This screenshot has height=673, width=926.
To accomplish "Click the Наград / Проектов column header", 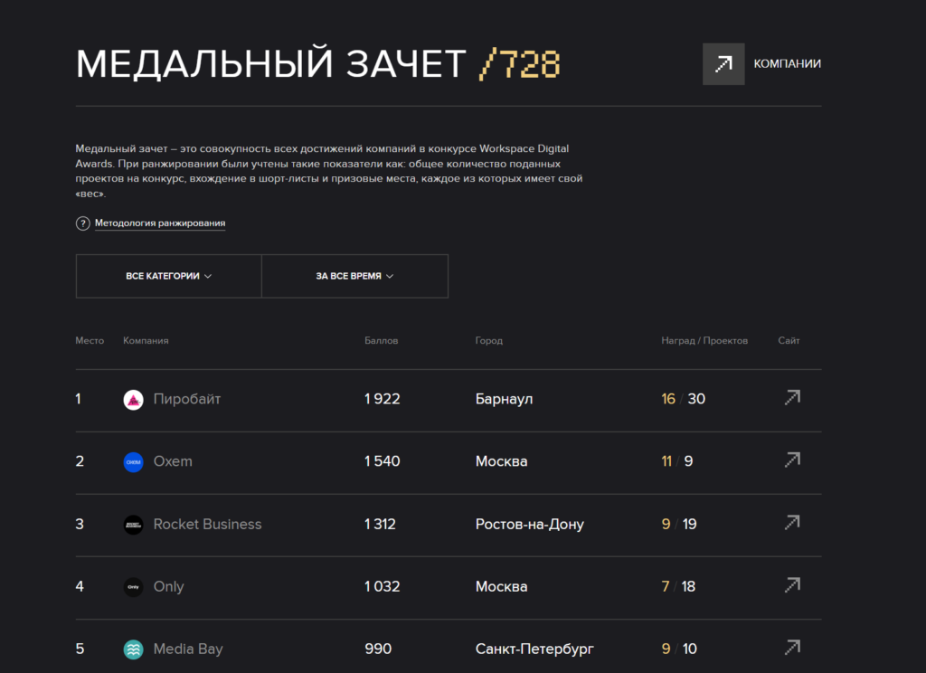I will click(704, 341).
